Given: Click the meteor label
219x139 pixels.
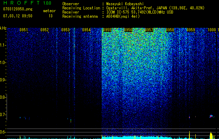Looking at the screenshot, I should [49, 11].
